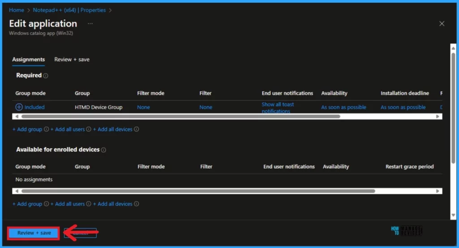
Task: Click No assignments row text
Action: 34,179
